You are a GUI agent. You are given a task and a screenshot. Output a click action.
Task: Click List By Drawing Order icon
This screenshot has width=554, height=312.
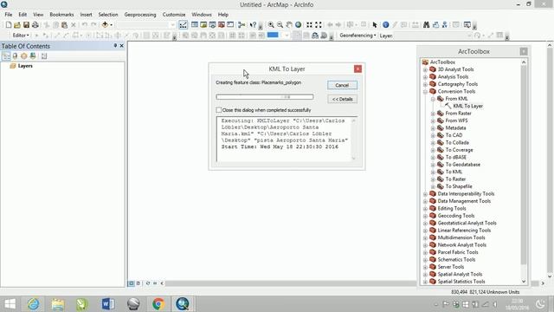[6, 55]
